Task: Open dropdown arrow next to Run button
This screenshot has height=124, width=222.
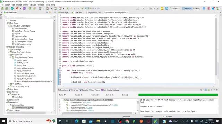Action: click(x=147, y=8)
